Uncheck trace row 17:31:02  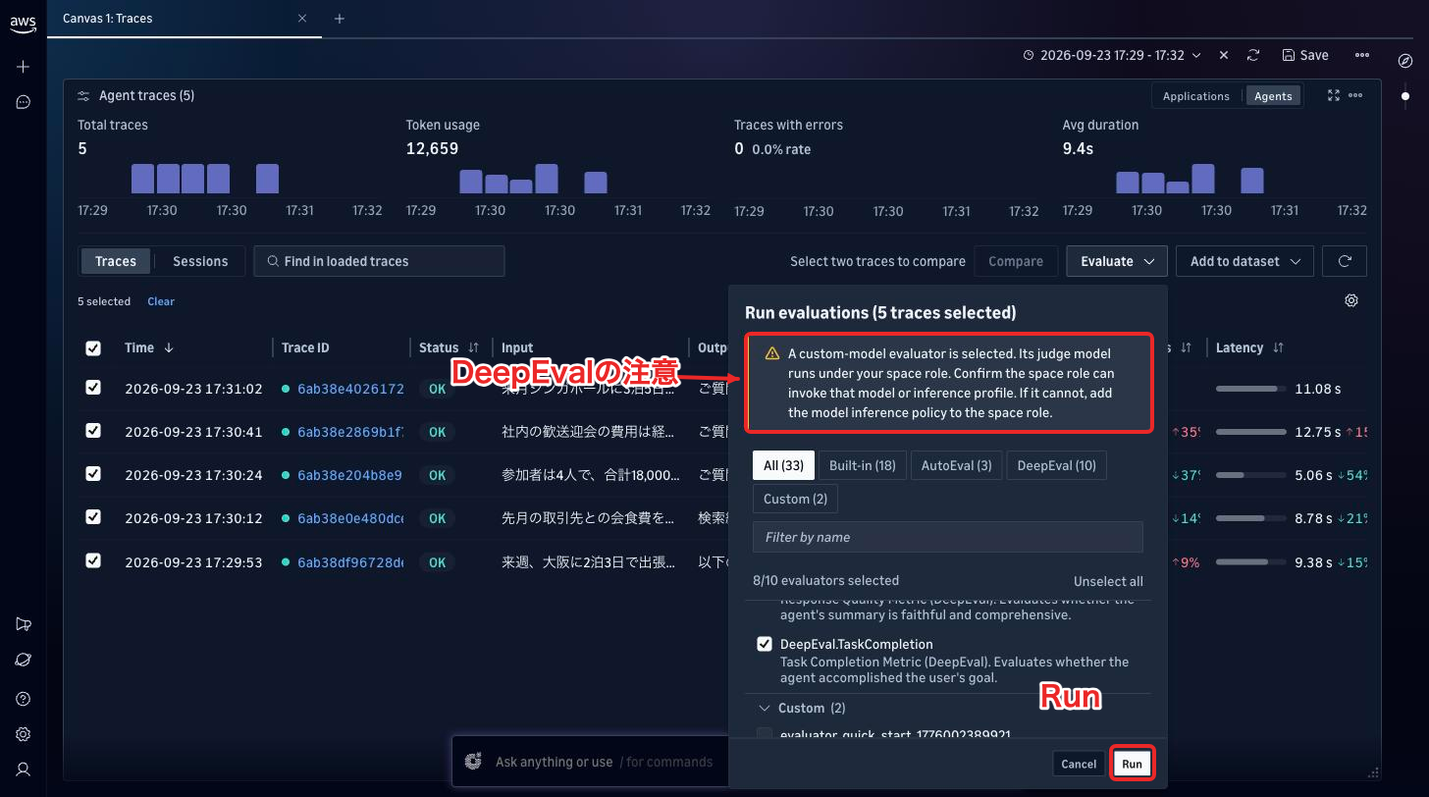[x=93, y=388]
